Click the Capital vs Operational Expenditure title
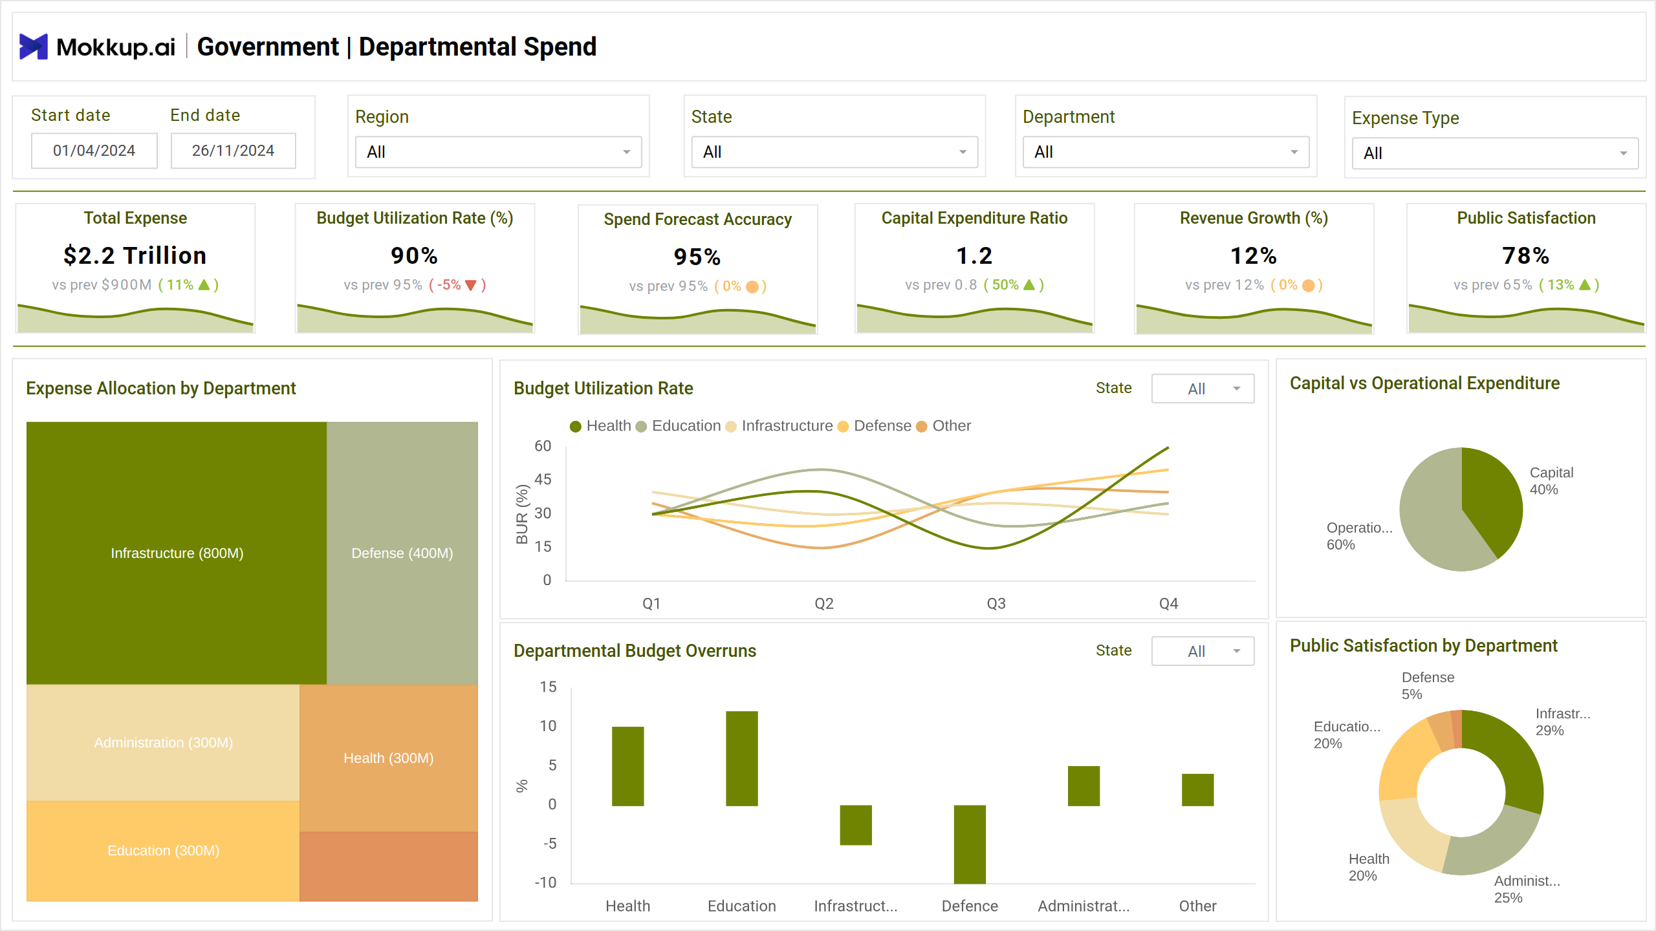Image resolution: width=1656 pixels, height=931 pixels. click(1424, 383)
